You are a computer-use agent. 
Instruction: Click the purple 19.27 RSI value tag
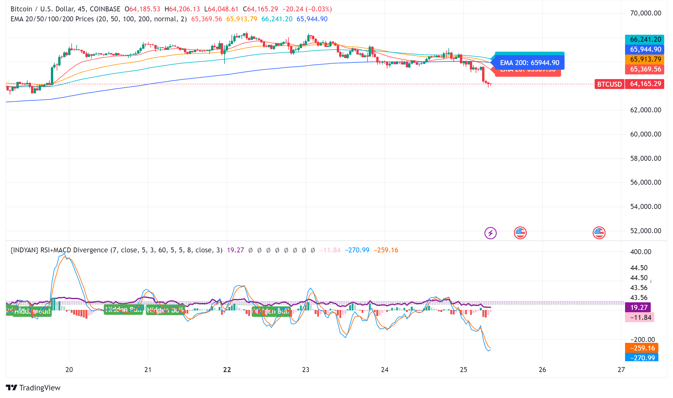(x=639, y=307)
